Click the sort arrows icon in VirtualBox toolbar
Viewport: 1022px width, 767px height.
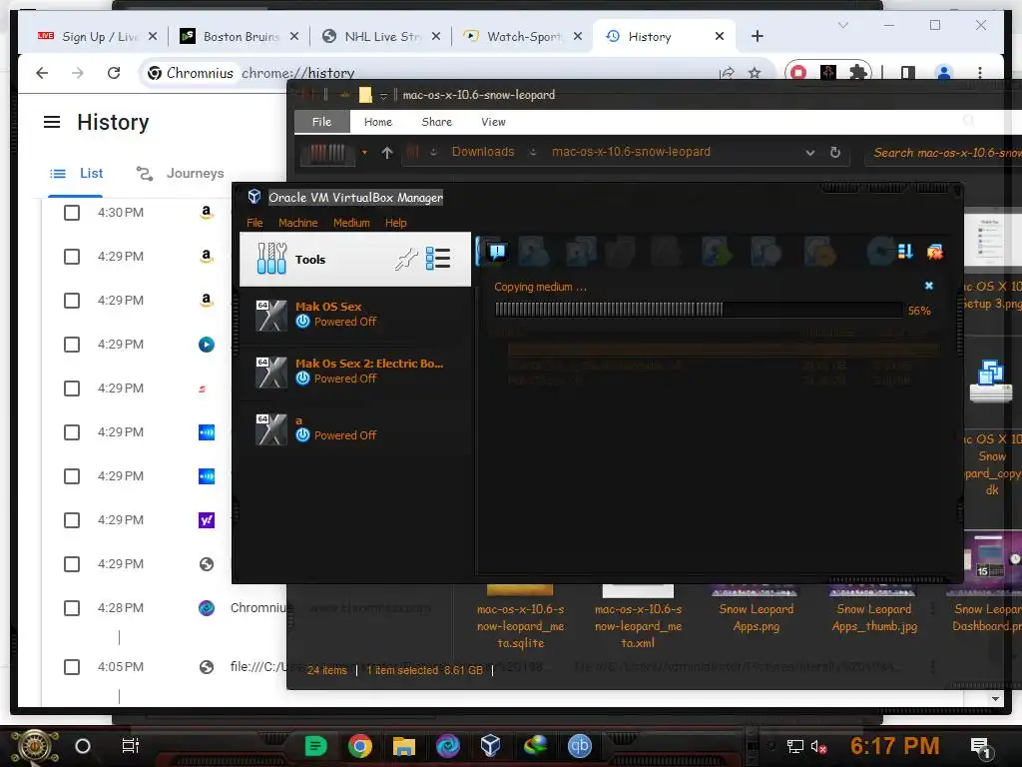[x=904, y=251]
